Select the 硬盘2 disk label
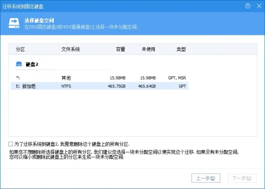265x189 pixels. tap(32, 64)
